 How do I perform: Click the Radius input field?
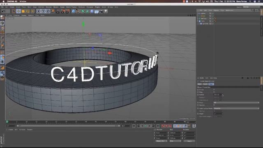click(217, 95)
